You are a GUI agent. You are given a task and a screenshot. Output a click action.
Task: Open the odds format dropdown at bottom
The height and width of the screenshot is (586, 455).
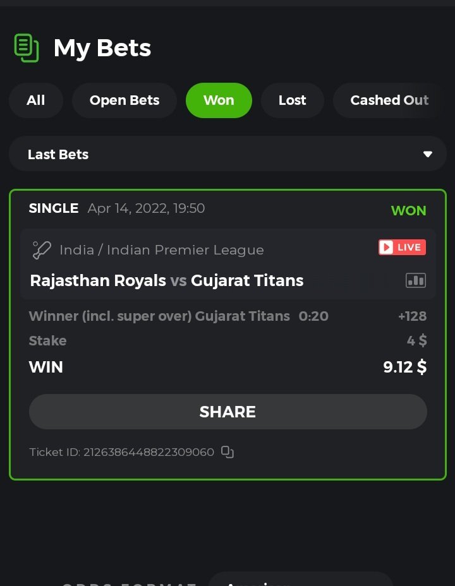[x=301, y=579]
